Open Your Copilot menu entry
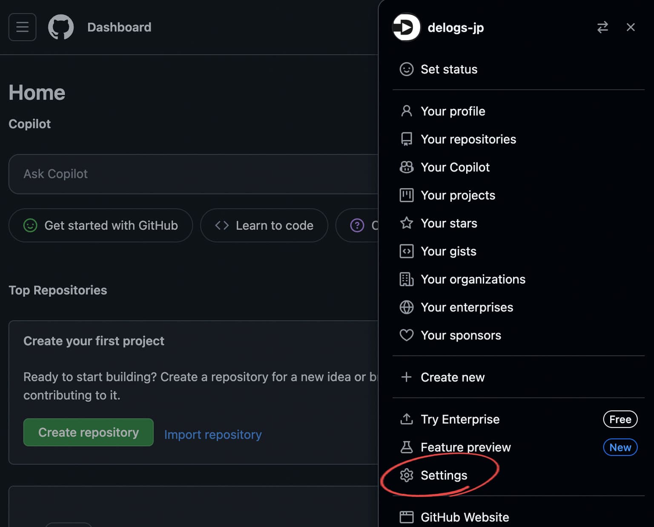Viewport: 654px width, 527px height. tap(518, 167)
